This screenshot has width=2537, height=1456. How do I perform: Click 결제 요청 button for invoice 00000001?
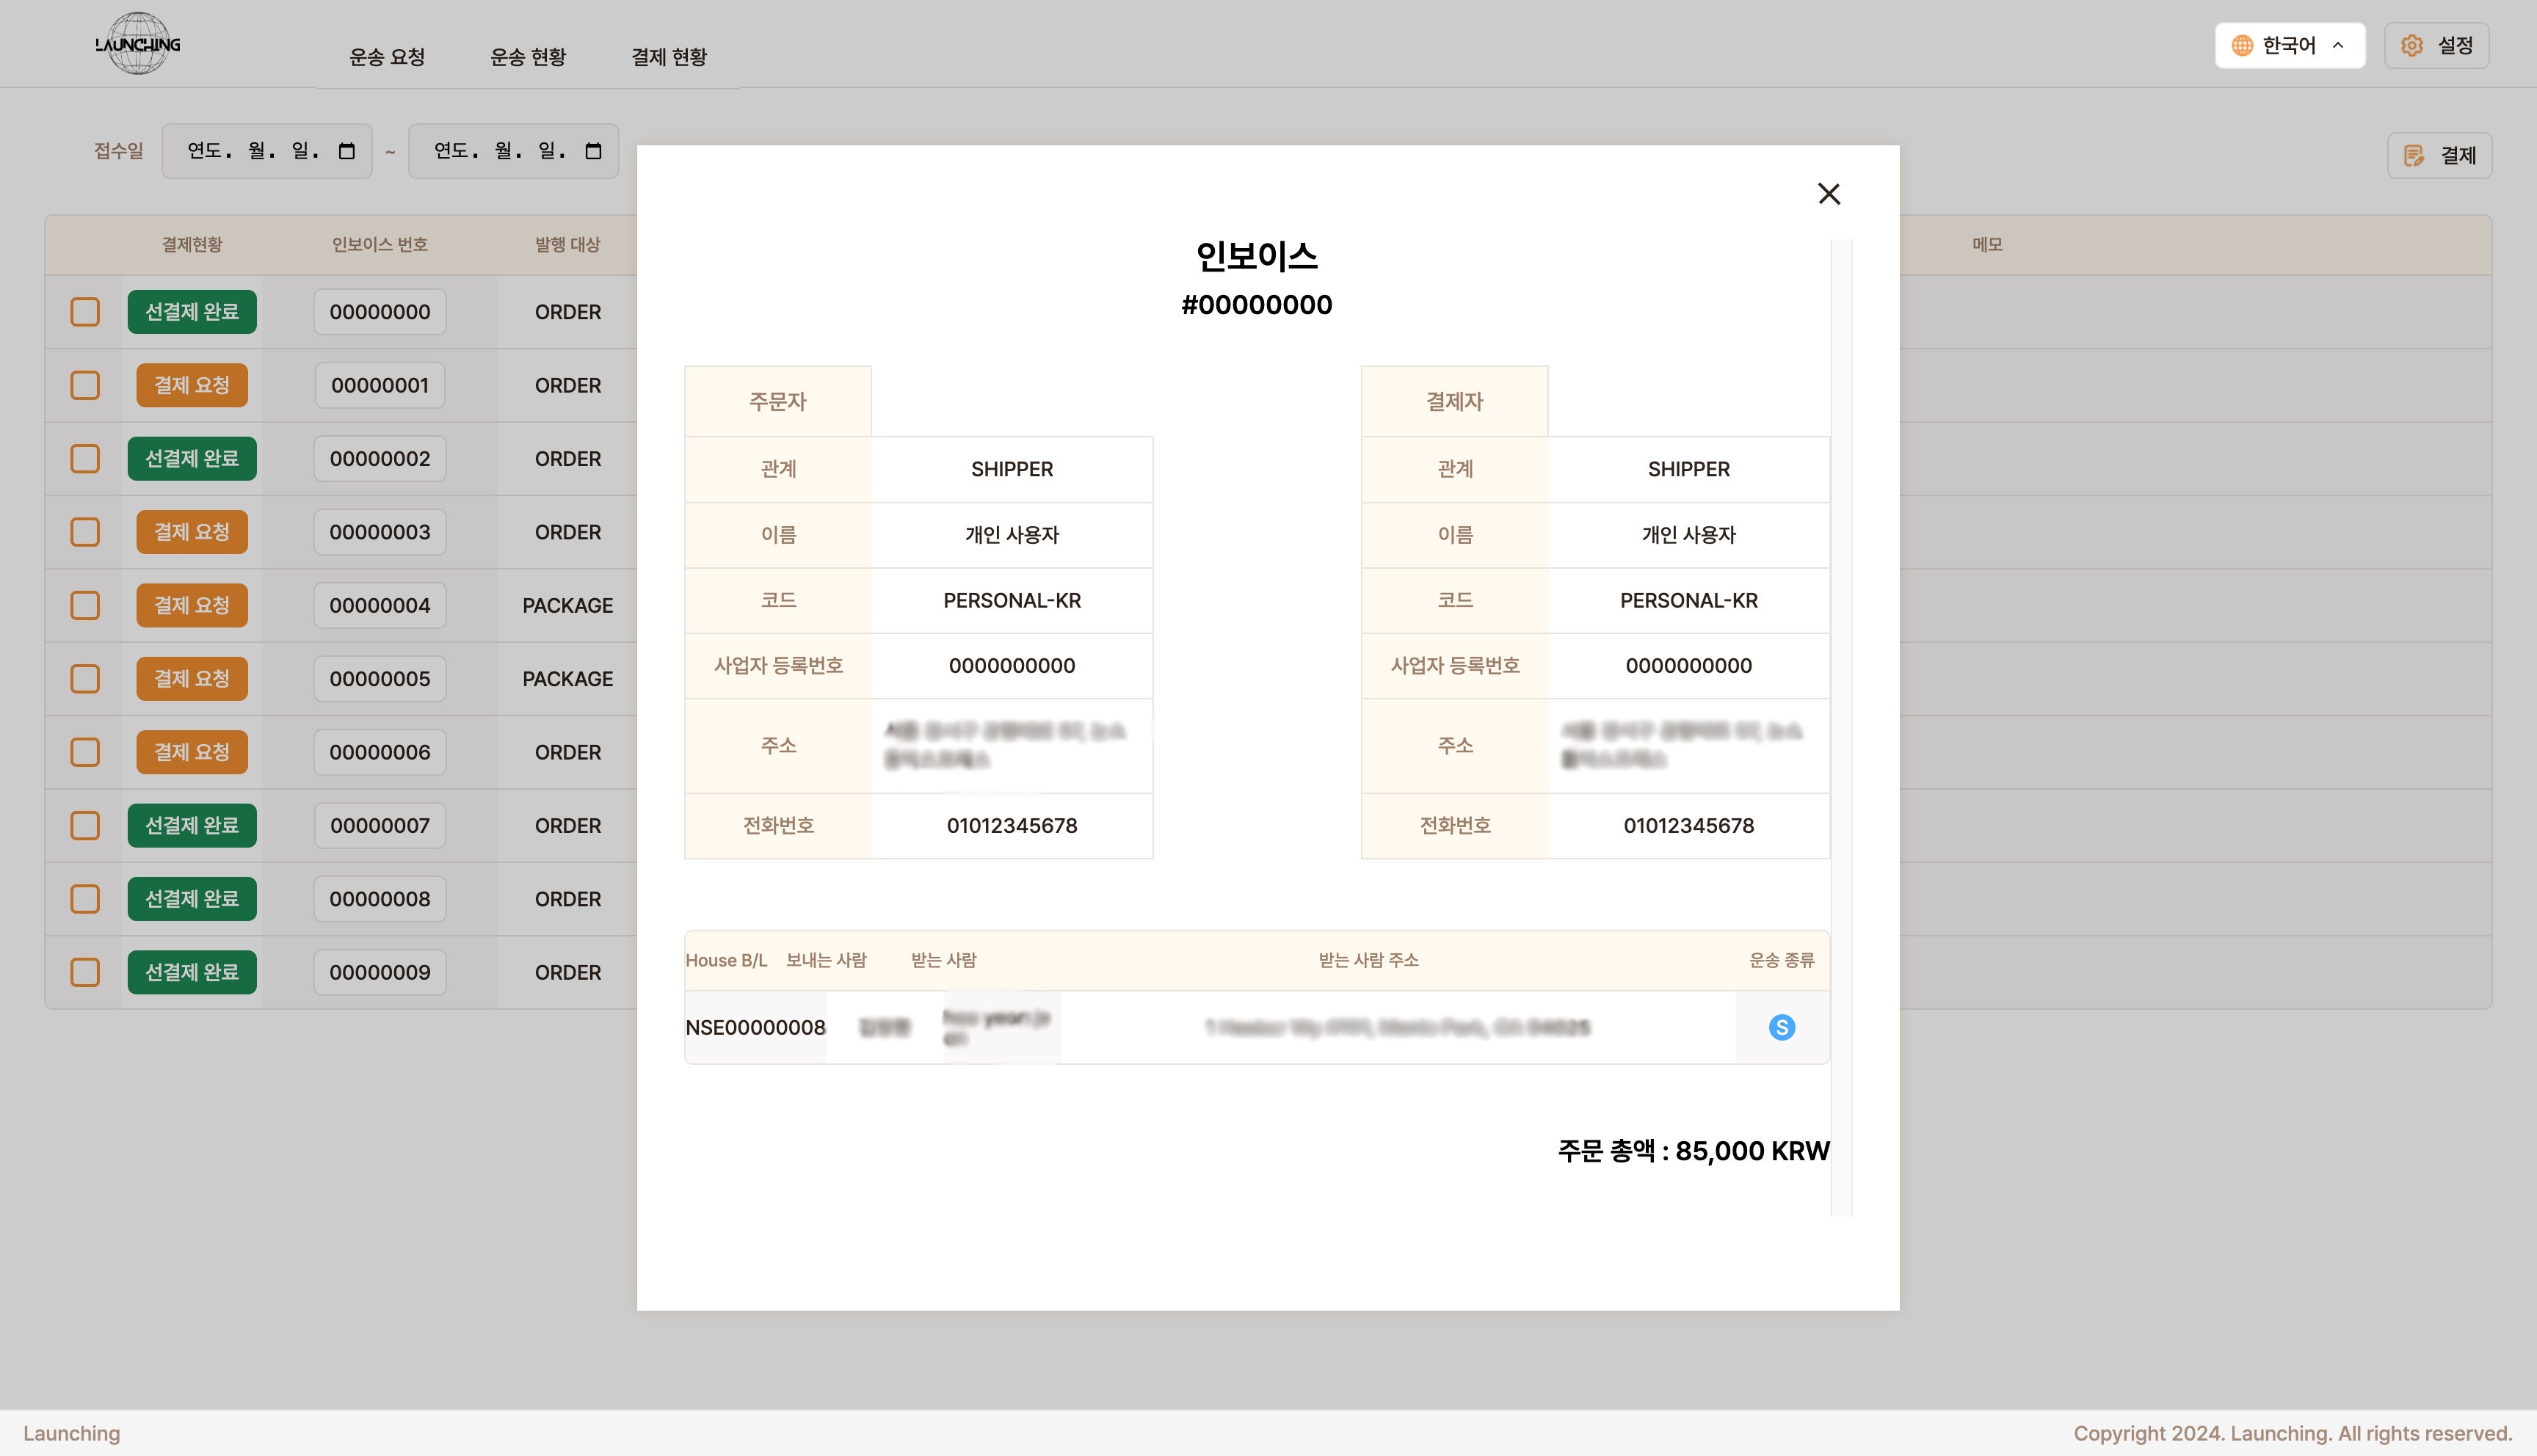coord(192,385)
